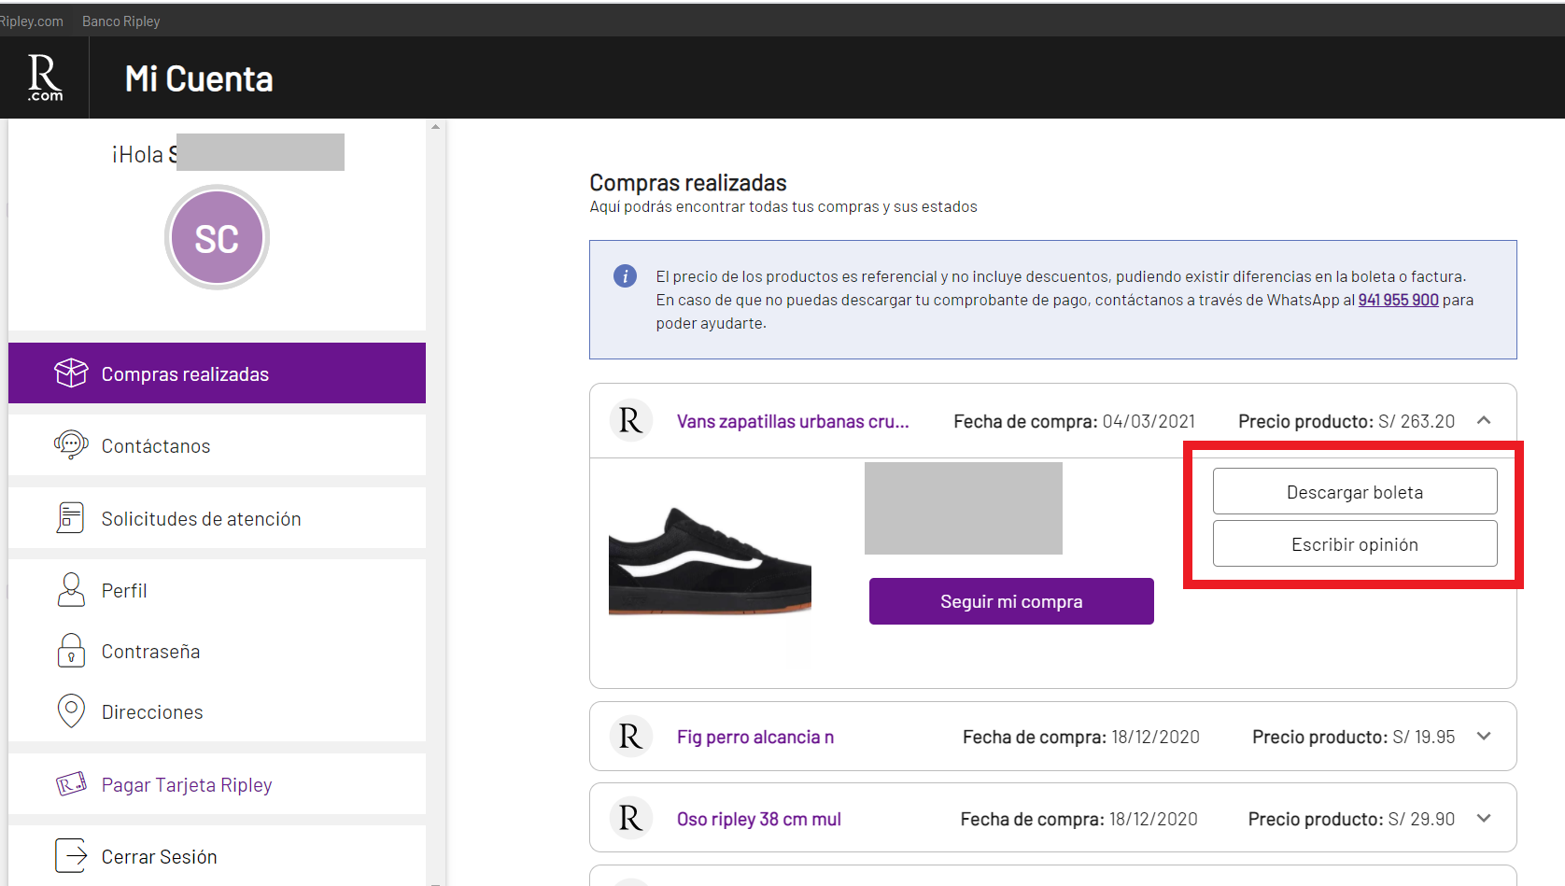Click the R logo on the Vans order
1565x886 pixels.
630,421
